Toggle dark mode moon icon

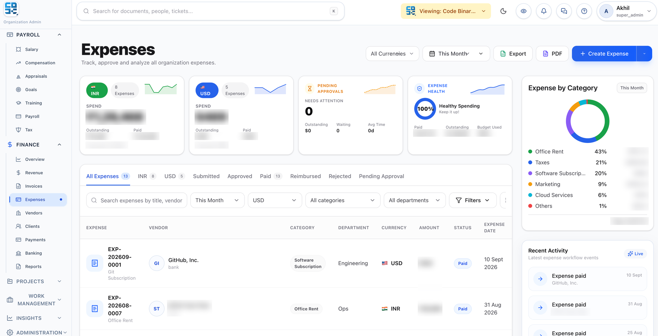click(503, 11)
